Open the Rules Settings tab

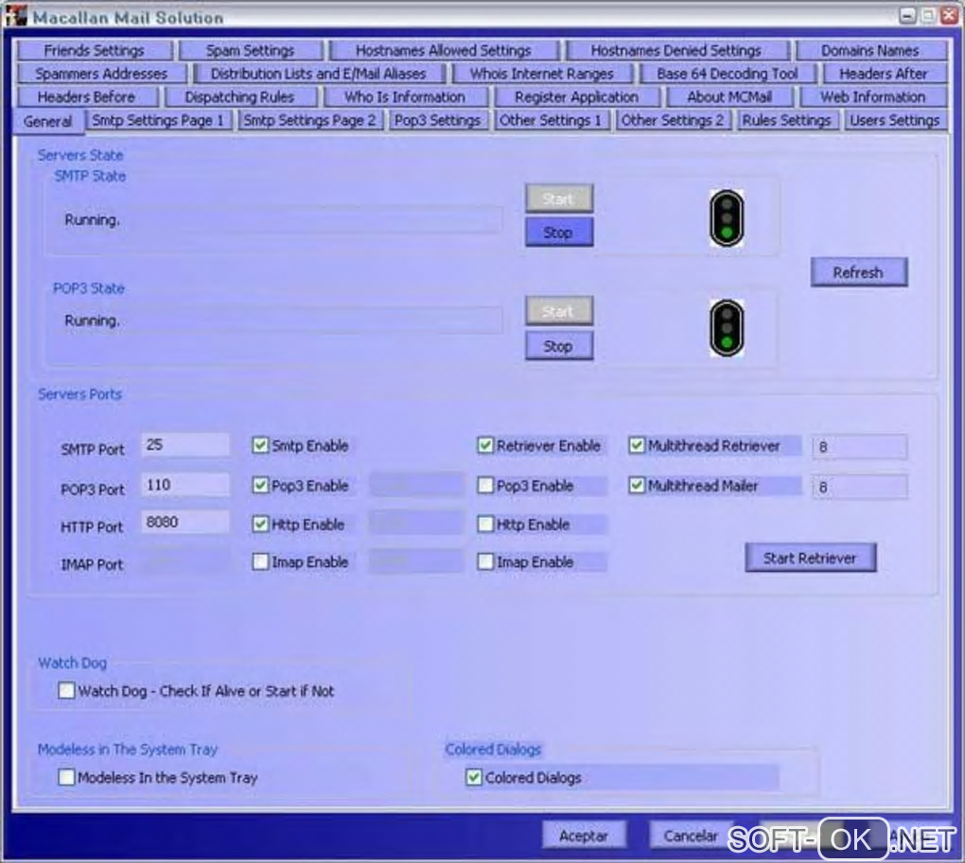tap(786, 120)
